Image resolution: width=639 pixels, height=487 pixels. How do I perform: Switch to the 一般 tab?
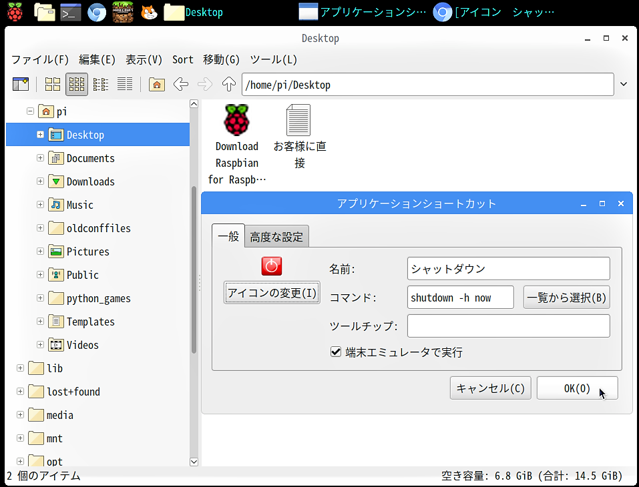pyautogui.click(x=228, y=235)
